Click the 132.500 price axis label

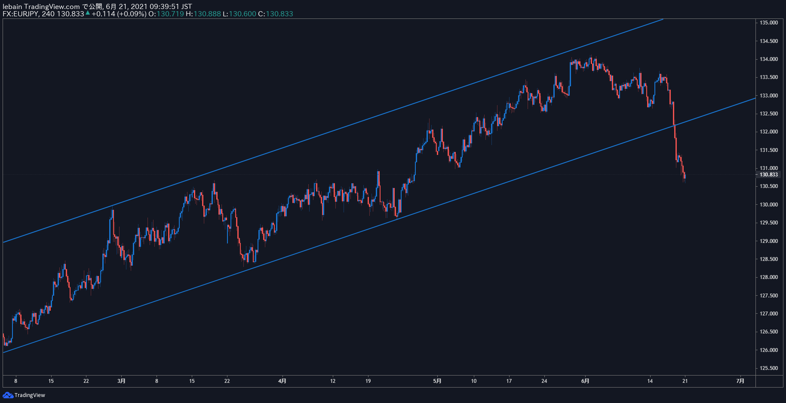769,114
